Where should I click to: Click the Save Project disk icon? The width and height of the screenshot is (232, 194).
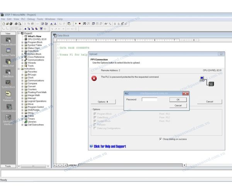[x=11, y=24]
